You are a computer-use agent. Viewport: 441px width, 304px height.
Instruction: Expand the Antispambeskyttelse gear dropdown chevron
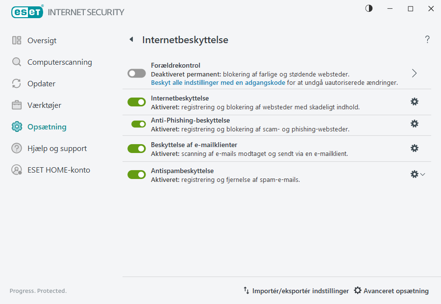point(423,174)
